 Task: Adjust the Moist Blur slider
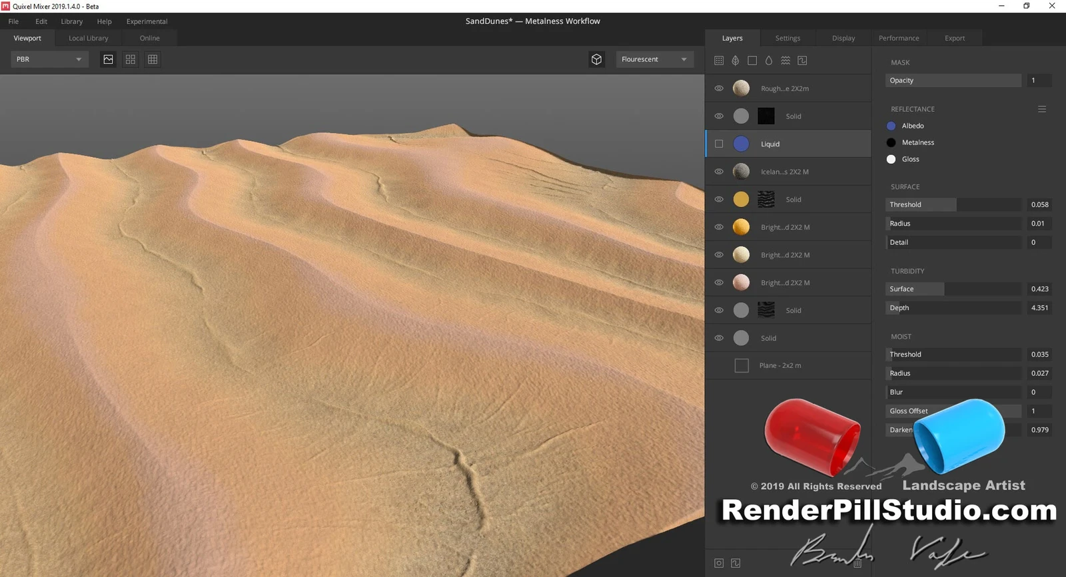pyautogui.click(x=953, y=393)
